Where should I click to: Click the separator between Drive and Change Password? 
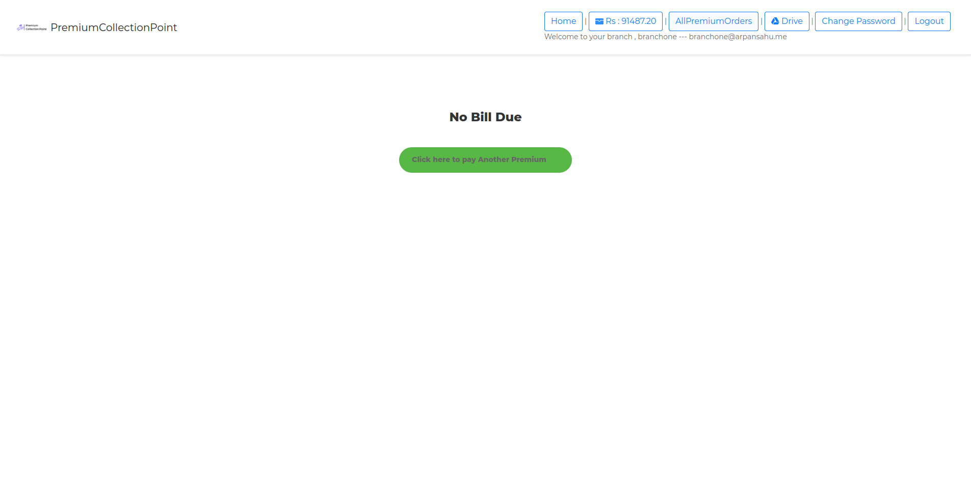[x=812, y=21]
